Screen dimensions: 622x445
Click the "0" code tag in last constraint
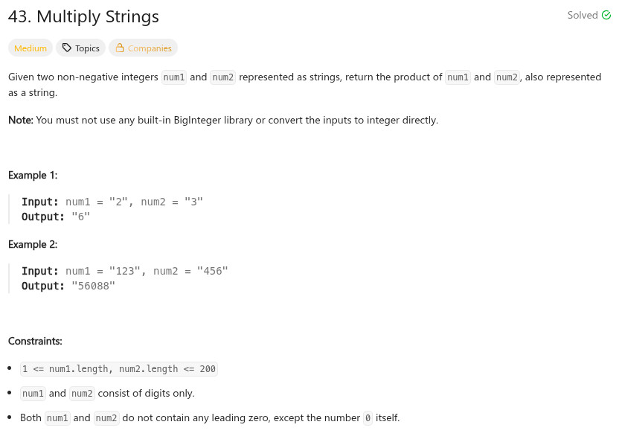[x=368, y=418]
